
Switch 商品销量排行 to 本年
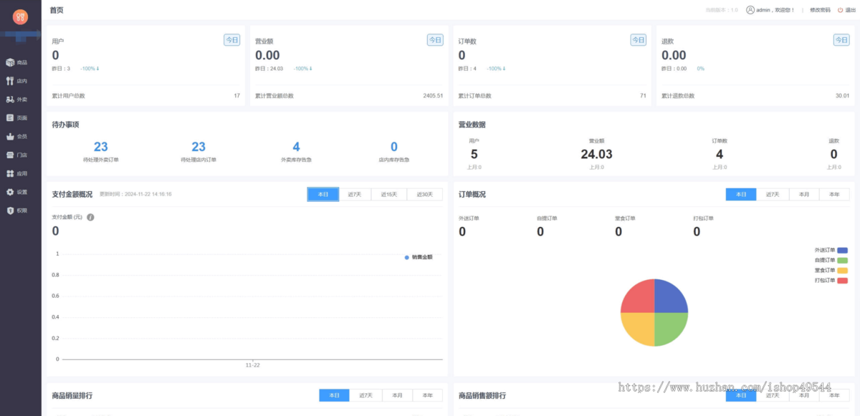[x=428, y=395]
